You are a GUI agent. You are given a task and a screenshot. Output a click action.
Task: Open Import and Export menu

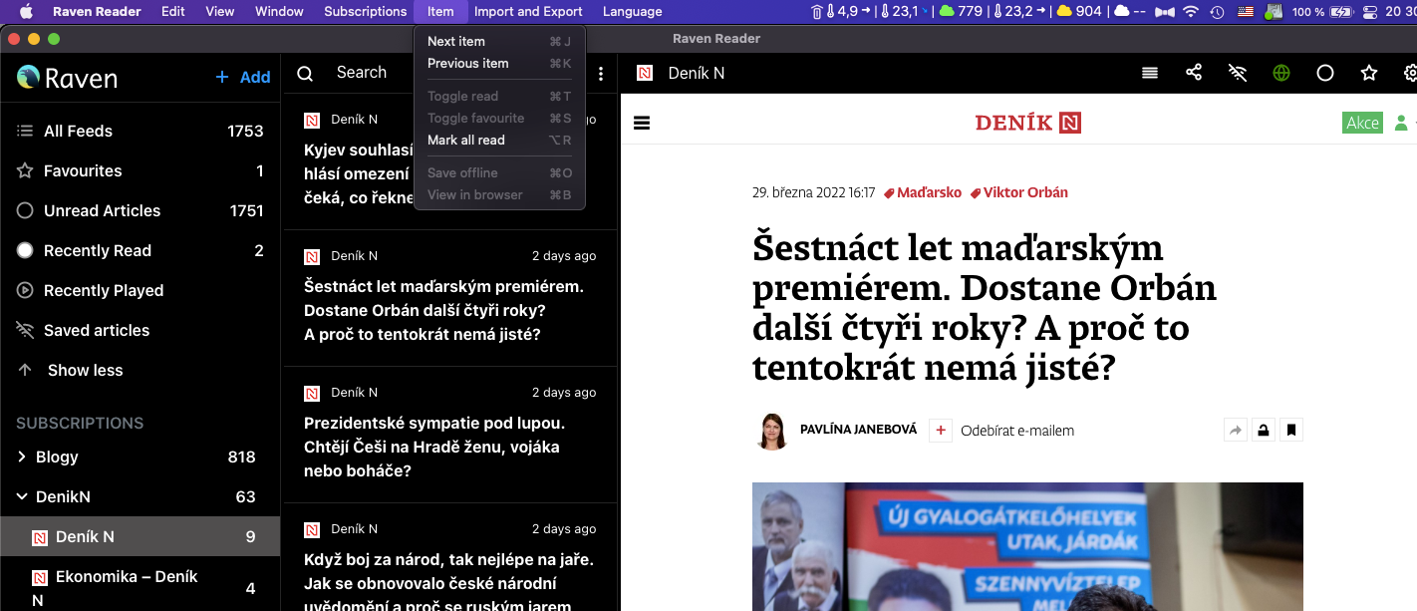(528, 11)
